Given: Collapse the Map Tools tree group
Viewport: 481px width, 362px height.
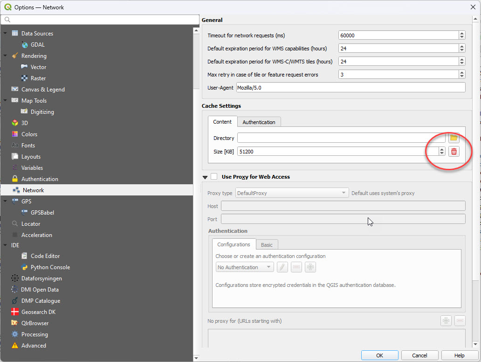Looking at the screenshot, I should coord(5,100).
